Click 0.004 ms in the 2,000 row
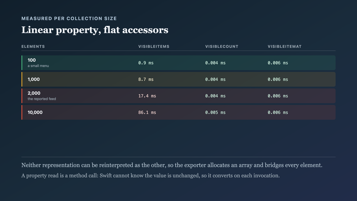This screenshot has height=201, width=357. click(215, 96)
